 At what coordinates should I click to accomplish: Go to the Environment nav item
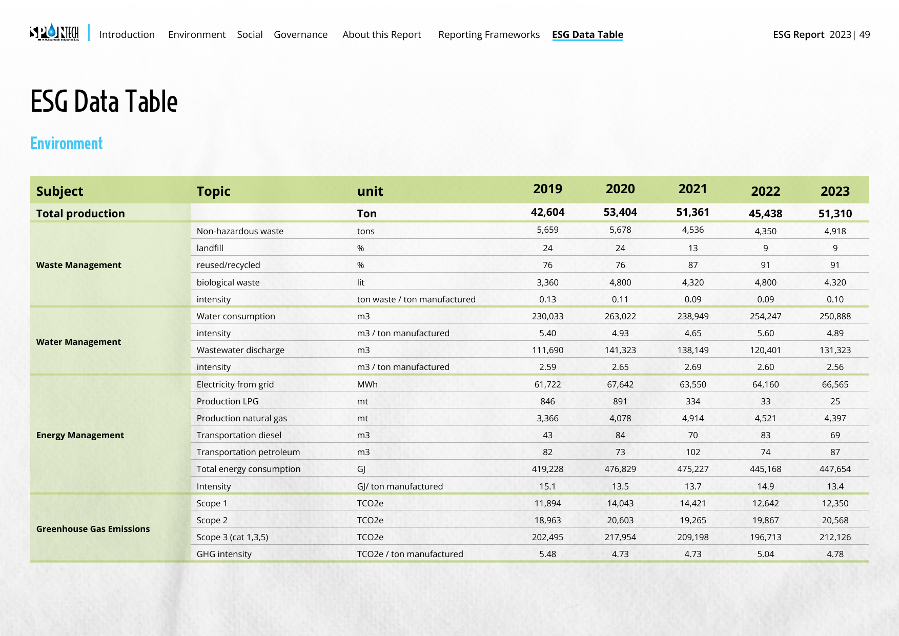pos(197,34)
